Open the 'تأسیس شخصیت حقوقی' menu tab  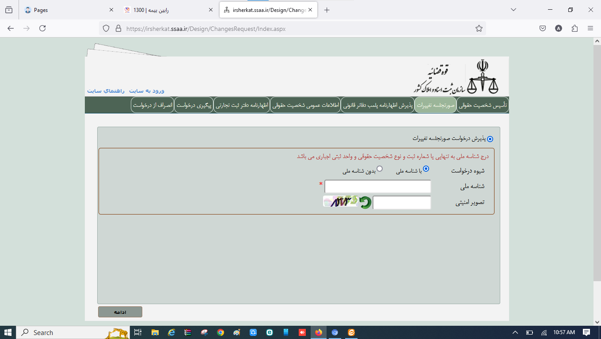coord(483,105)
